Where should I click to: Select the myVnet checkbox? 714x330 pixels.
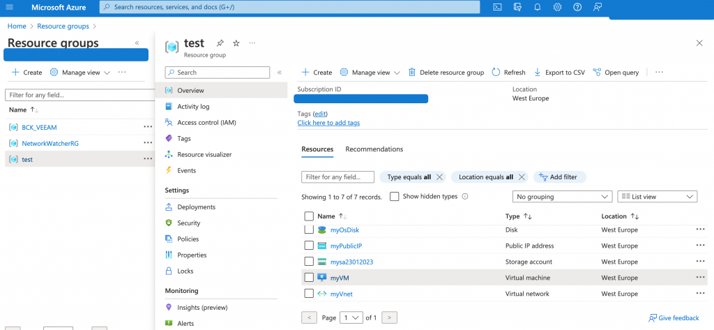point(309,293)
